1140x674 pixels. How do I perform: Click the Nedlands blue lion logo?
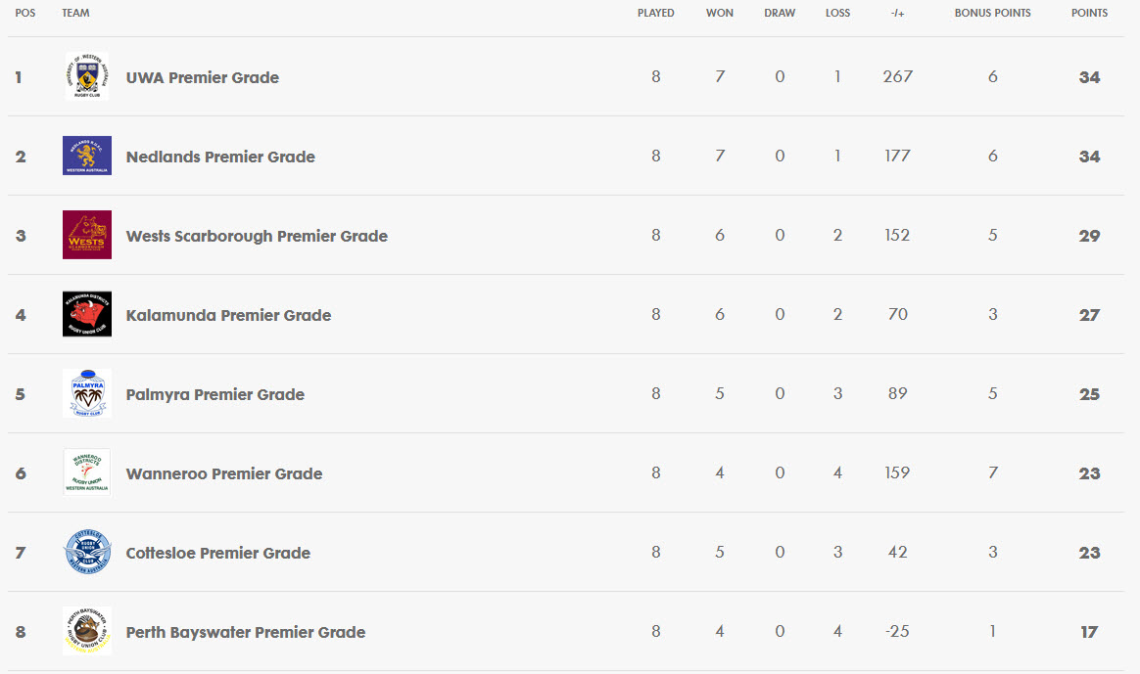tap(87, 156)
